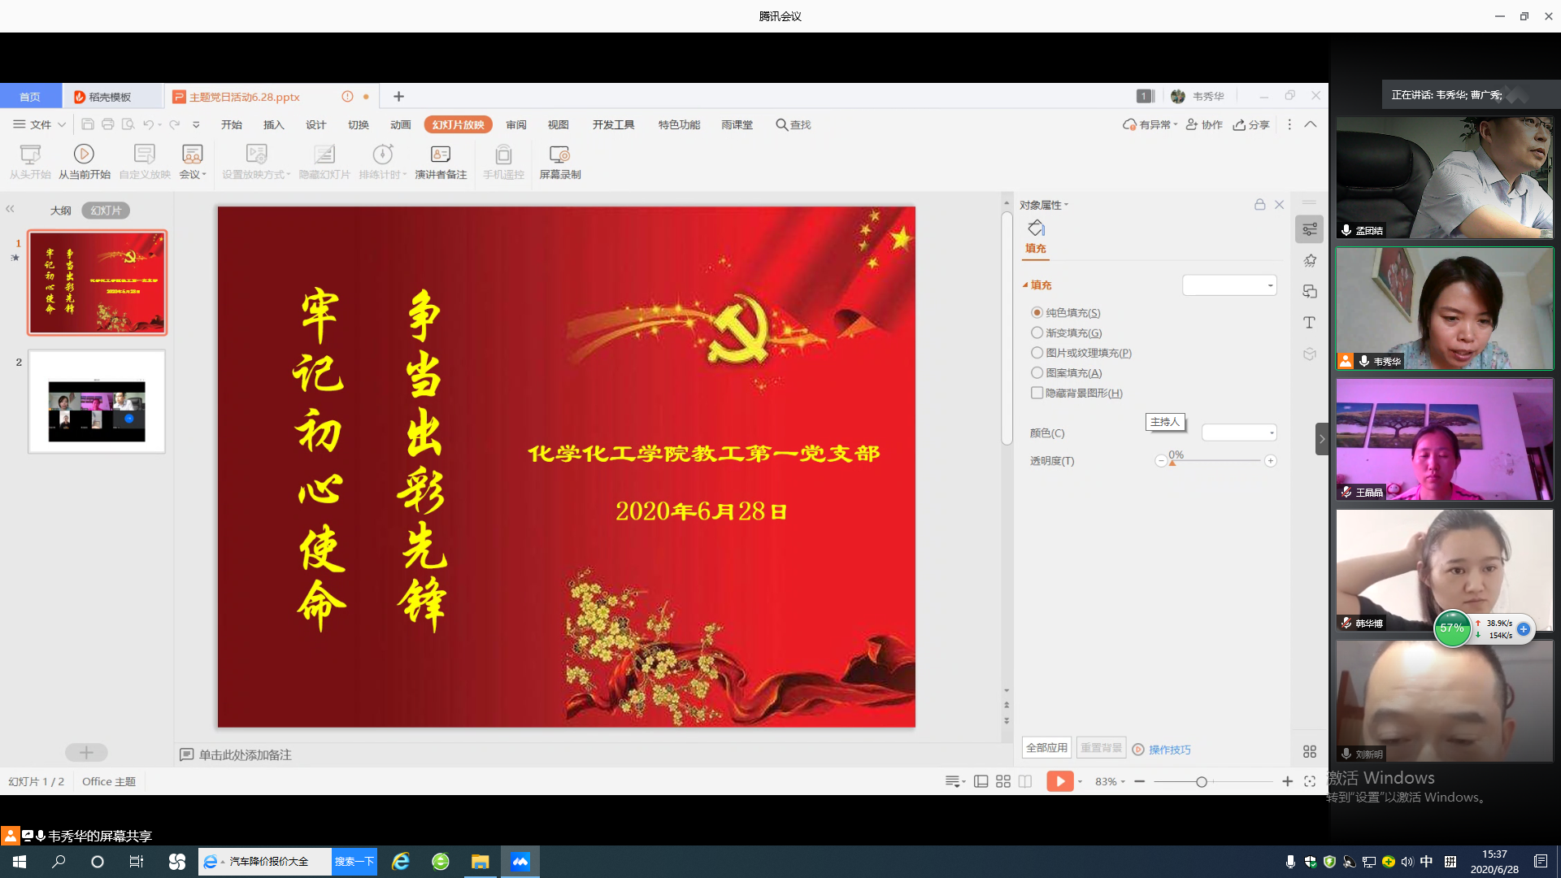
Task: Click the 演讲者备注 presenter notes icon
Action: click(x=441, y=154)
